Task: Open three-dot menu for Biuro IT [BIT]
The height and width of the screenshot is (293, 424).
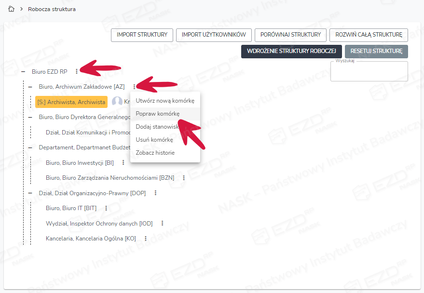Action: 106,208
